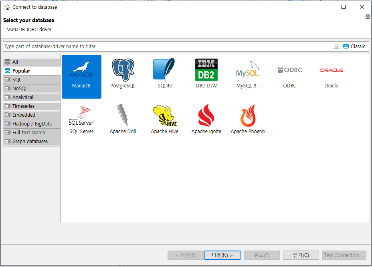Choose the Apache Drill icon
Image resolution: width=372 pixels, height=267 pixels.
point(123,115)
